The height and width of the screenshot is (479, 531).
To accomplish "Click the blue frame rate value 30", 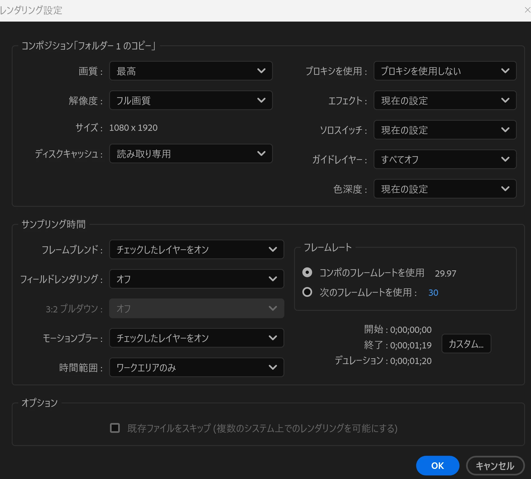I will 433,293.
